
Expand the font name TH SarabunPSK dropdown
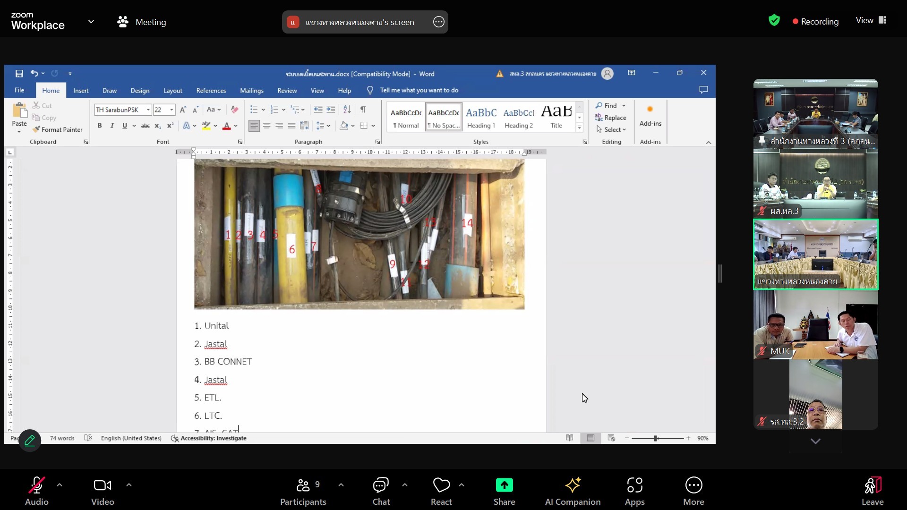coord(148,110)
